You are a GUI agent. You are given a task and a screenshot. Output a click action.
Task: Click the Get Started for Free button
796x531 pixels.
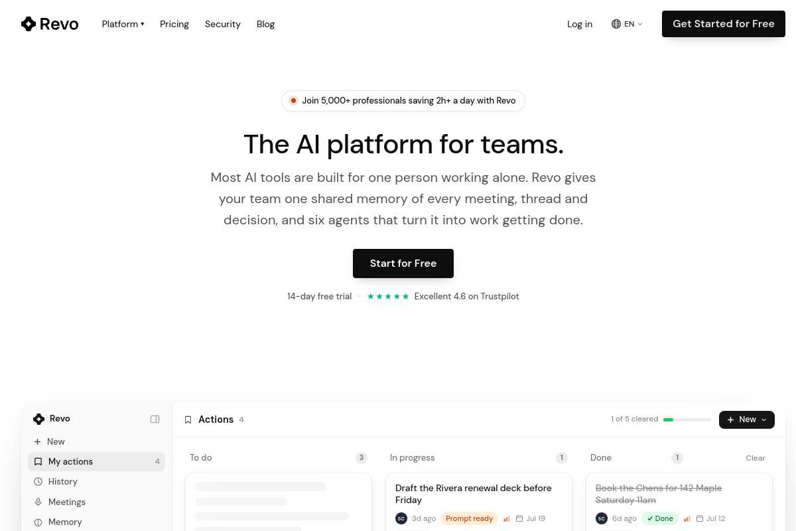point(724,24)
